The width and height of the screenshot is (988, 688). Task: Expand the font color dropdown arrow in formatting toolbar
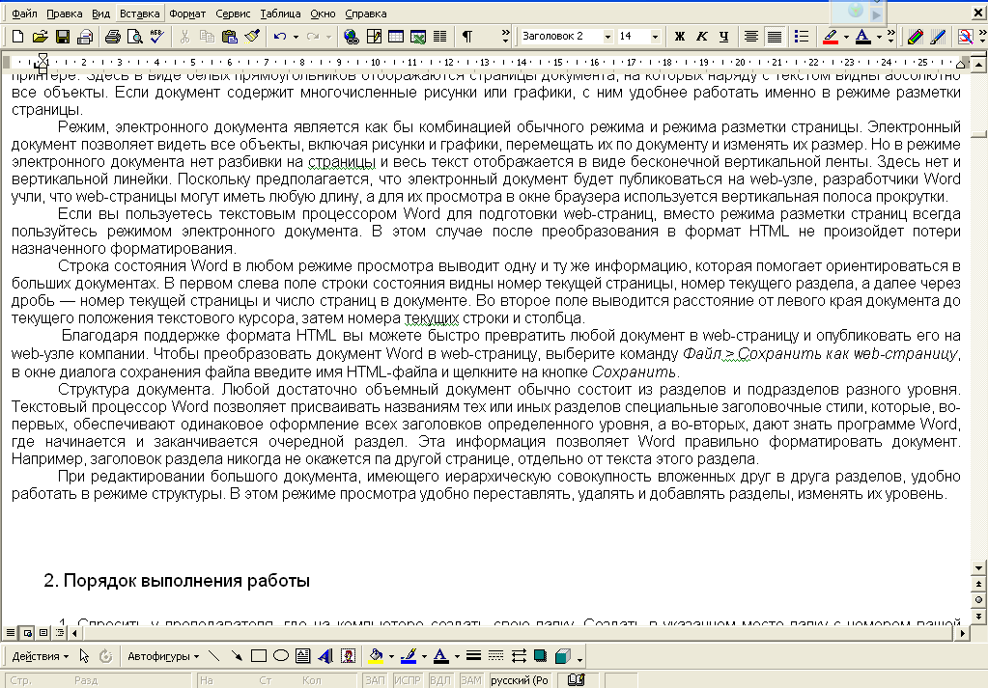coord(878,37)
